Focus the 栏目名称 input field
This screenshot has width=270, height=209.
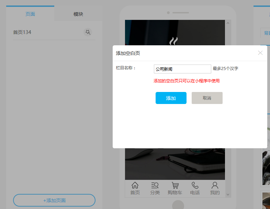(x=182, y=69)
